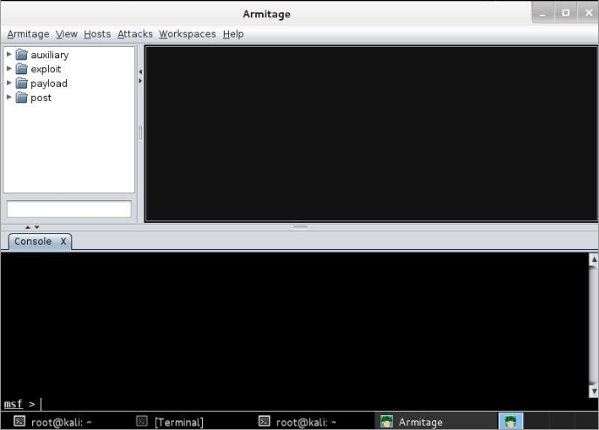Focus the msf console input line

[x=261, y=404]
